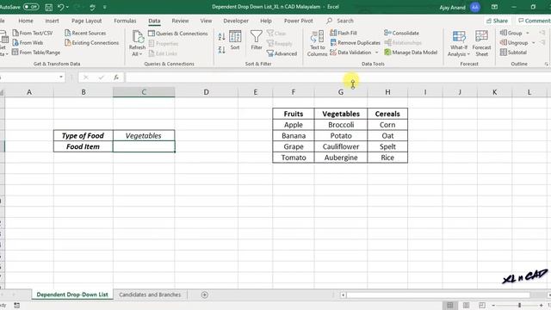
Task: Open the Undo history dropdown
Action: [67, 7]
